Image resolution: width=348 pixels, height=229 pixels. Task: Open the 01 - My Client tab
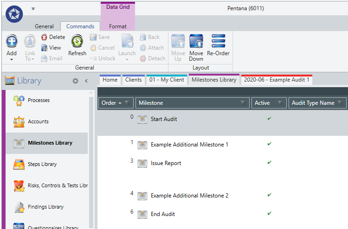167,80
